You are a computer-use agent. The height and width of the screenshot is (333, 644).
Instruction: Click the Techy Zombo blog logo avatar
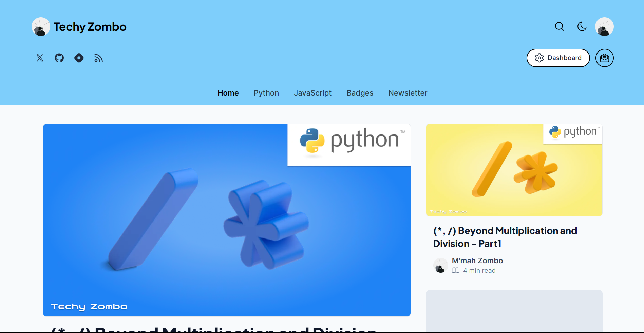41,27
